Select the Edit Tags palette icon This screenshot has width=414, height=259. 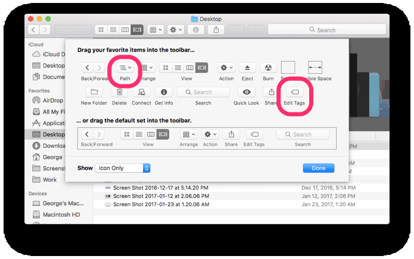[294, 92]
